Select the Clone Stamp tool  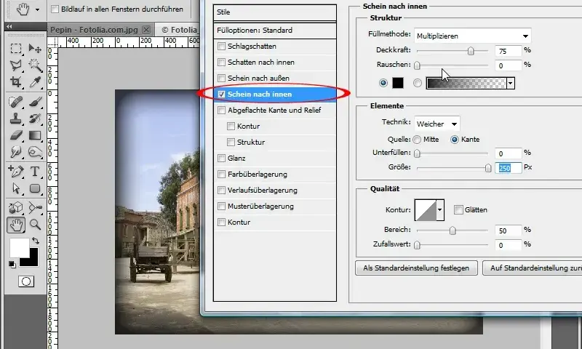pyautogui.click(x=15, y=119)
